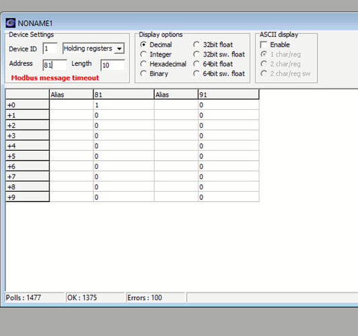Click the NONAME1 window title icon

coord(11,23)
